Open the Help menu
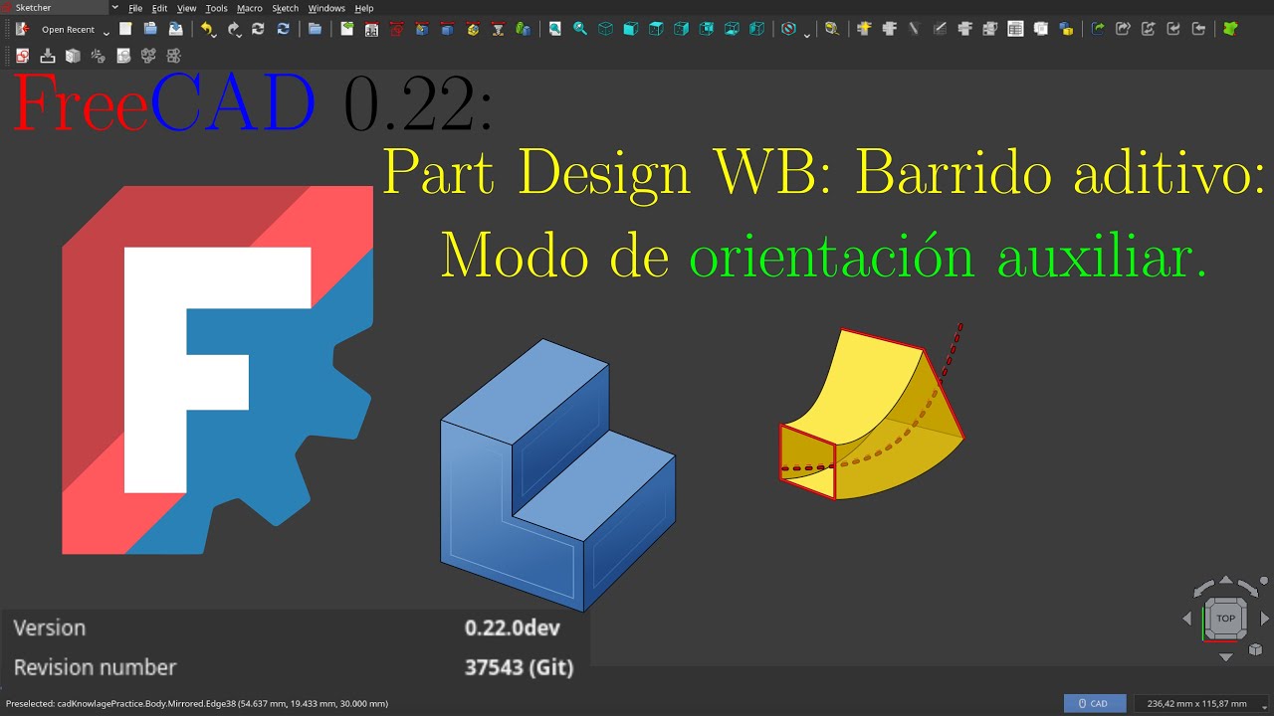This screenshot has height=716, width=1274. (364, 8)
